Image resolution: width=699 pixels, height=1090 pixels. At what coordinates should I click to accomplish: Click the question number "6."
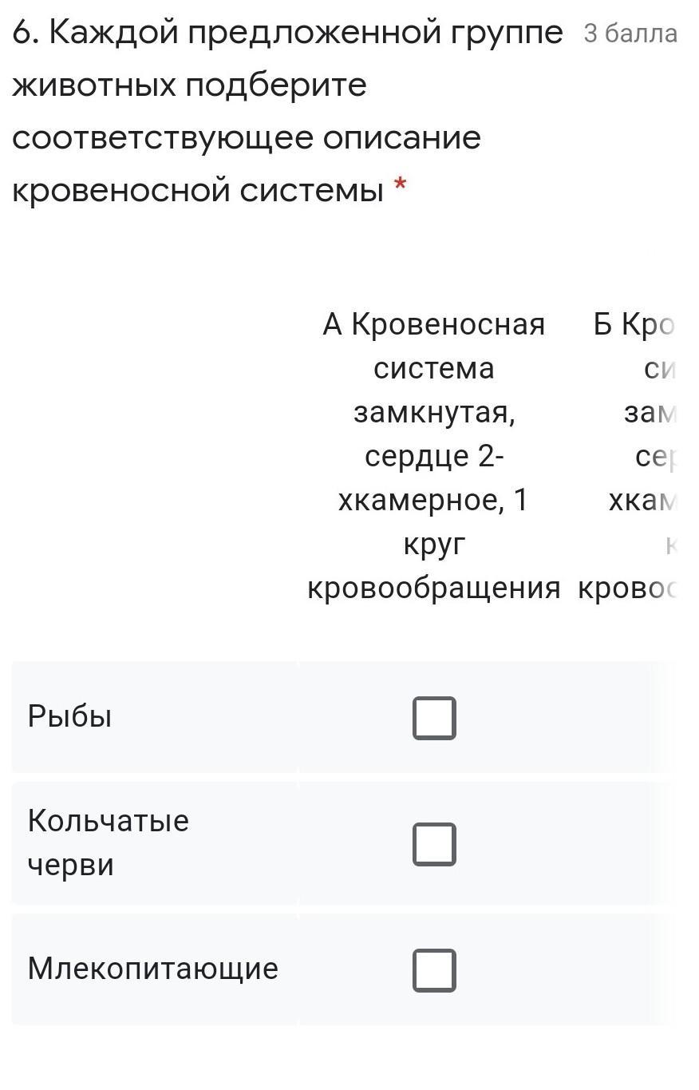pyautogui.click(x=26, y=34)
